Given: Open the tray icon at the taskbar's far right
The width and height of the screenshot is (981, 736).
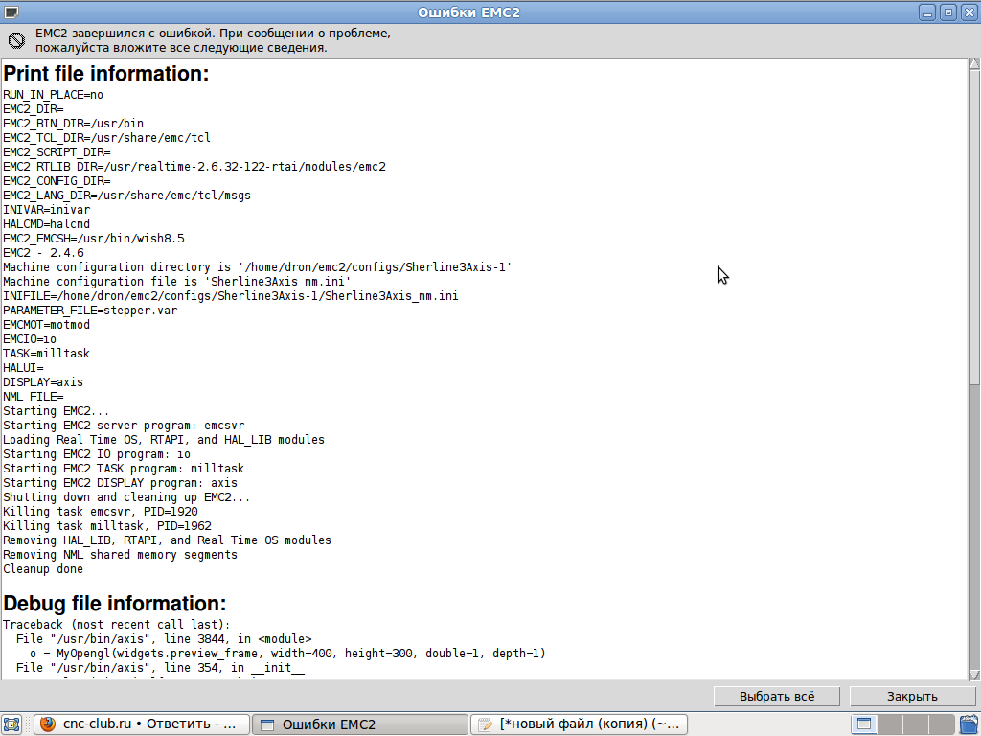Looking at the screenshot, I should click(x=970, y=724).
